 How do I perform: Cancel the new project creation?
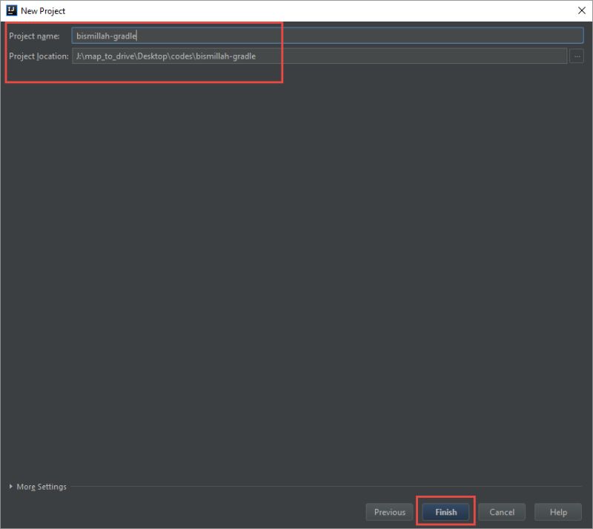[x=502, y=511]
